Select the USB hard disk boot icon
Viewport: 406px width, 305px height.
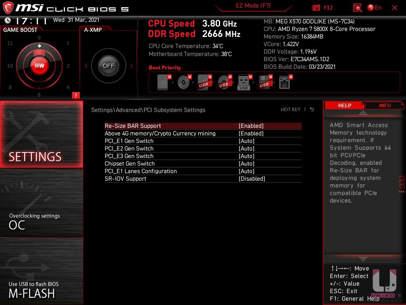click(x=205, y=82)
